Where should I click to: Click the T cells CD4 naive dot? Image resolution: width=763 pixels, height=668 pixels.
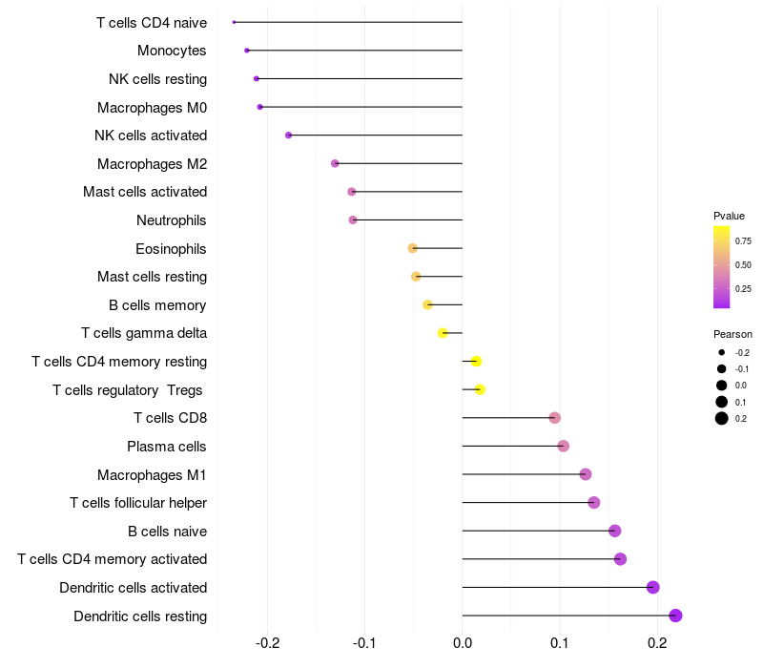click(234, 22)
